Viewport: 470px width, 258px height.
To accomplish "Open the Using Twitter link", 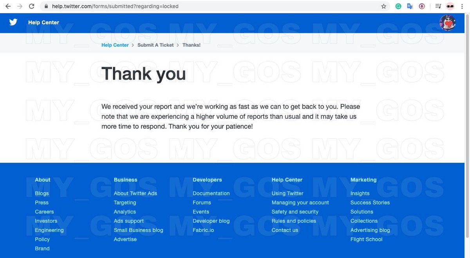I will pos(287,193).
